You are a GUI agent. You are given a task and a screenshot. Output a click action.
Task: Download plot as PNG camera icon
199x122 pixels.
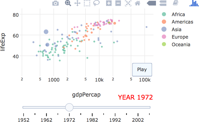click(56, 3)
